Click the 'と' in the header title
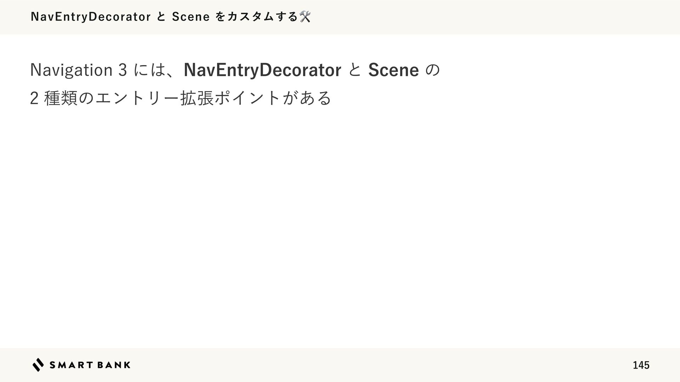 (161, 17)
